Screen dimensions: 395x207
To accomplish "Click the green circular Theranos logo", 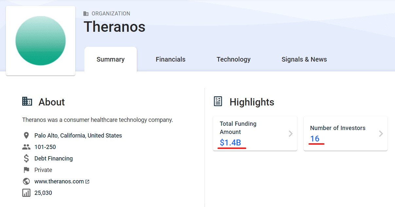I will coord(41,41).
